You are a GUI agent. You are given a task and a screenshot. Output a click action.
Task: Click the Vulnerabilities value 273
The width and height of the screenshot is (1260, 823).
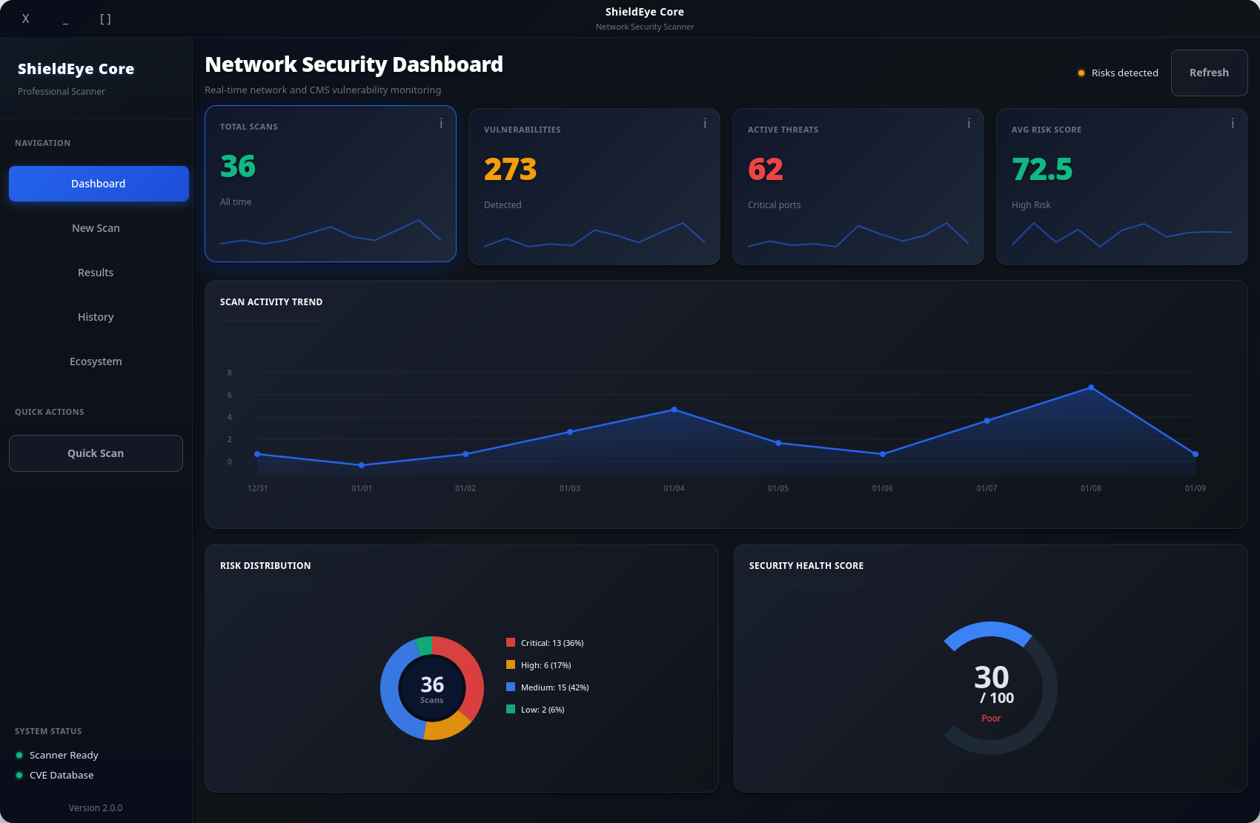click(x=511, y=169)
